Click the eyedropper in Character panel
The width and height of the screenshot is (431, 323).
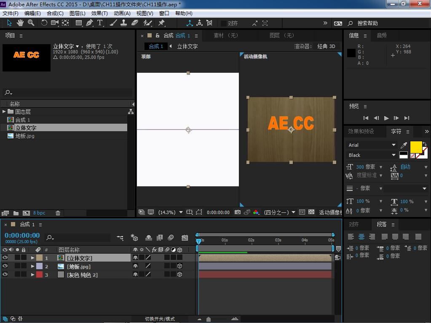tap(404, 145)
